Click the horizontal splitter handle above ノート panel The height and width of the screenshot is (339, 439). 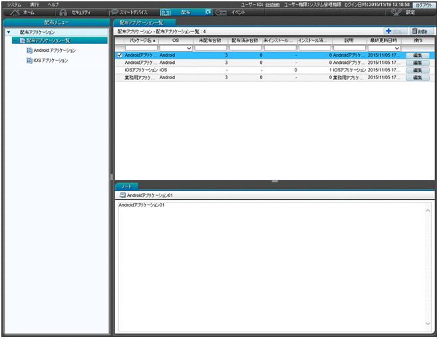[275, 180]
